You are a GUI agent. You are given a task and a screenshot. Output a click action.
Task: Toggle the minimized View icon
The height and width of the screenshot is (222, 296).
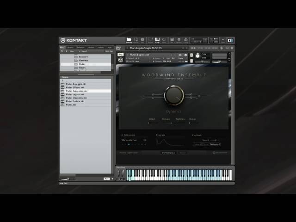(x=223, y=40)
